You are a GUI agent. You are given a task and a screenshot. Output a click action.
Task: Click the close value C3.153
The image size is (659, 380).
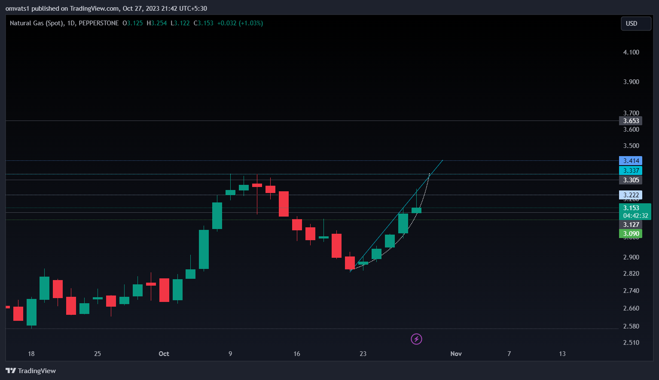(204, 23)
